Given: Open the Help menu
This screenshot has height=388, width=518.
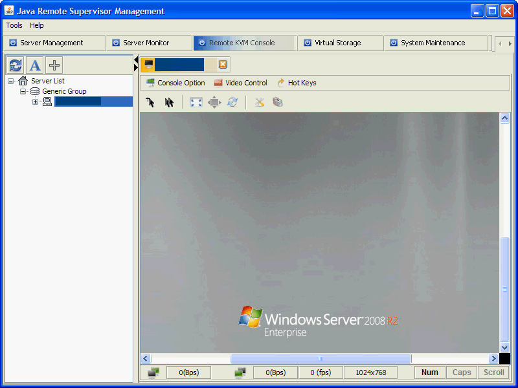Looking at the screenshot, I should pos(37,25).
